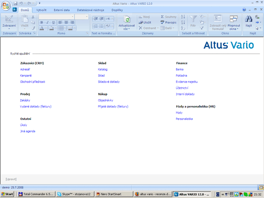Click the Pravopis spelling button
The image size is (264, 198).
click(168, 23)
